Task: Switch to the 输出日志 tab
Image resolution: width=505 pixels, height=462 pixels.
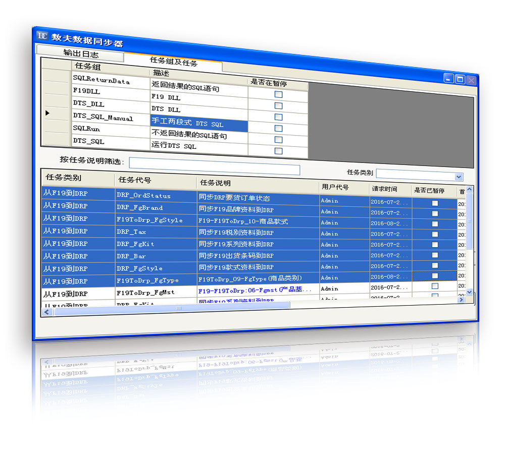Action: [x=80, y=54]
